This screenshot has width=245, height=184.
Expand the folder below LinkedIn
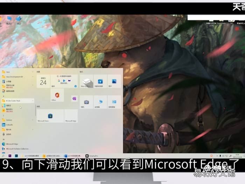click(x=17, y=130)
